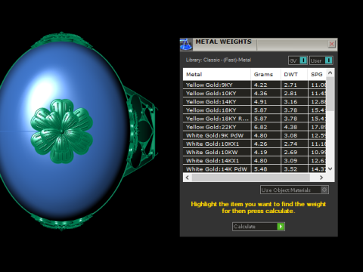Screen dimensions: 363x272
Task: Click the 2.69 DWT cell
Action: click(x=294, y=153)
